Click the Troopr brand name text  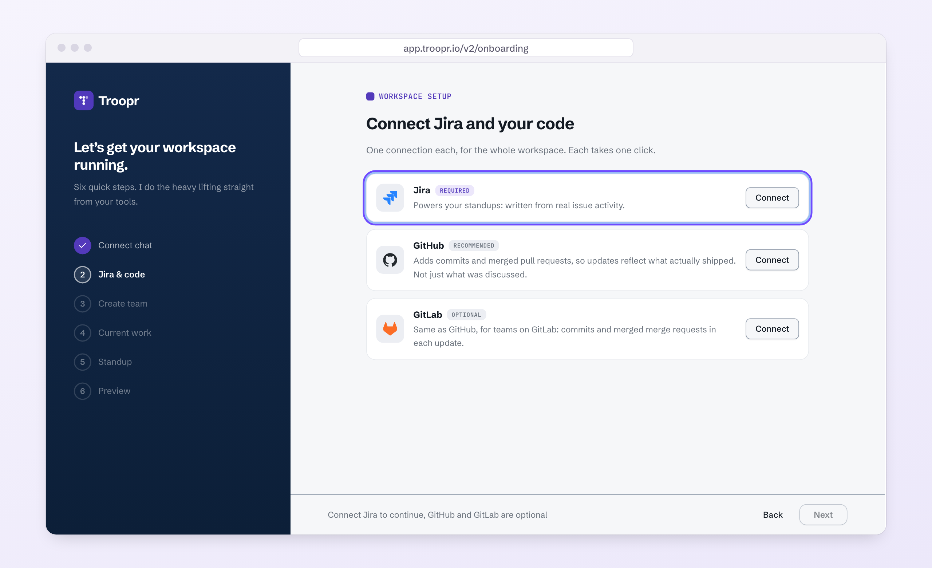tap(119, 100)
